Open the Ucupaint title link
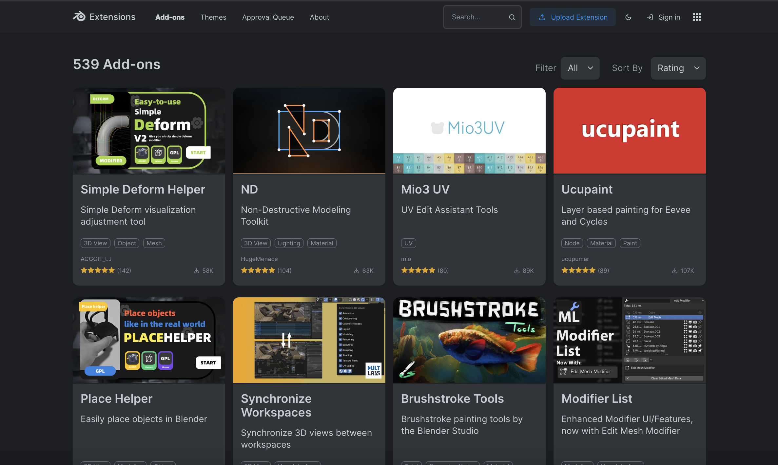Screen dimensions: 778x465 tap(587, 190)
